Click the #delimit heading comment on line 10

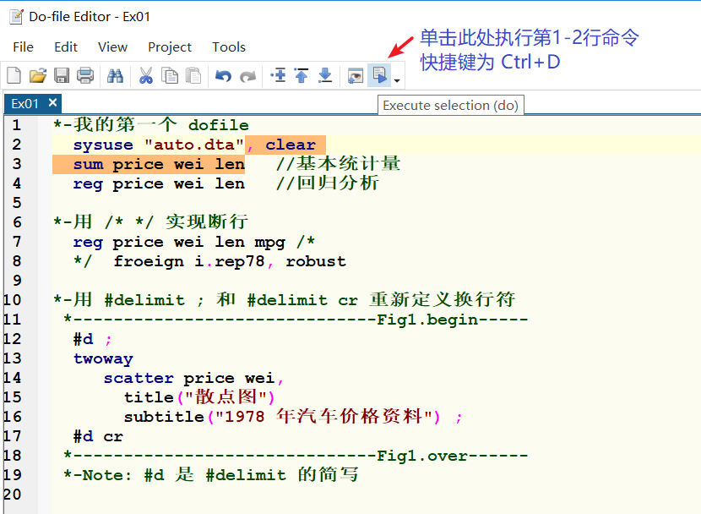click(285, 300)
